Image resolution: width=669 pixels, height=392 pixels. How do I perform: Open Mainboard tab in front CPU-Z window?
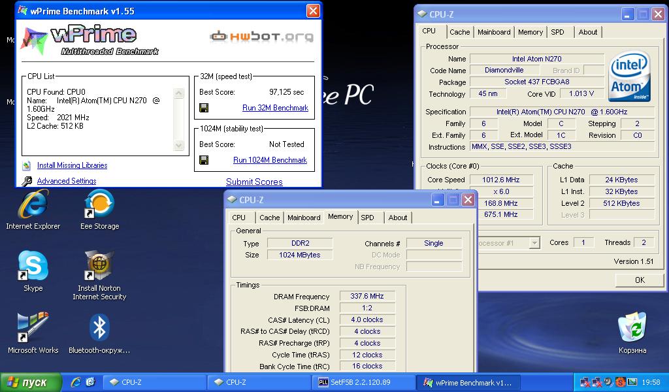(x=304, y=218)
